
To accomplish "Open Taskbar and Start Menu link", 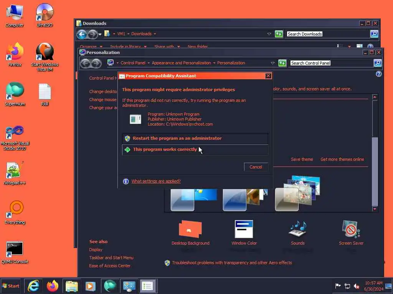I will point(111,258).
